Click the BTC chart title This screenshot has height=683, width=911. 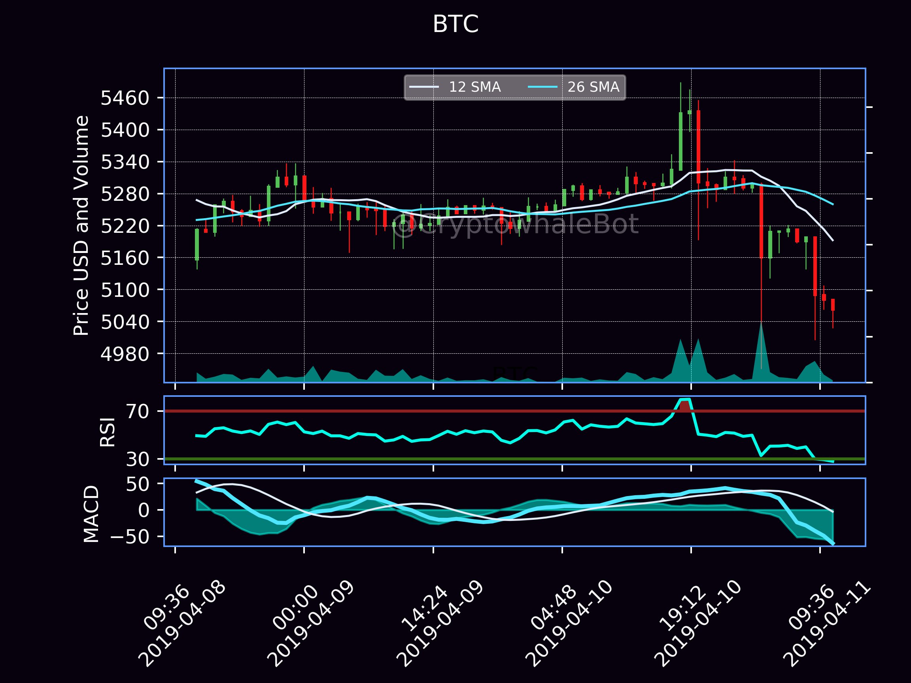[455, 24]
